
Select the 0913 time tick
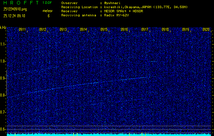click(63, 30)
